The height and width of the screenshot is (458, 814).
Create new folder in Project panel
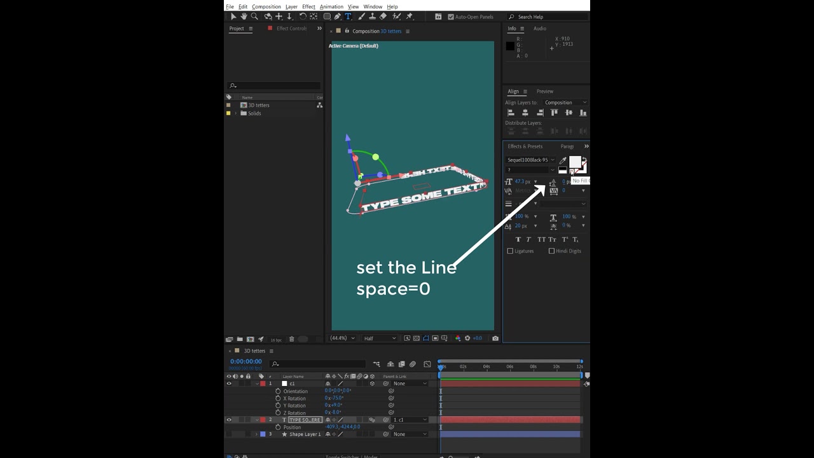click(240, 339)
